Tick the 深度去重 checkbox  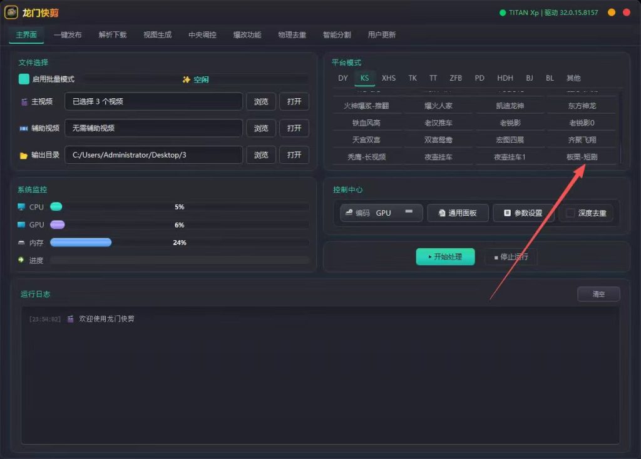point(570,213)
